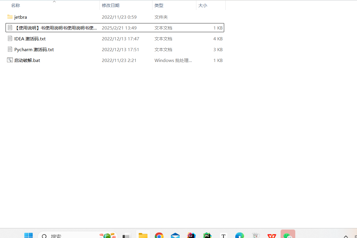Select the Pycharm 激活码.txt file name
This screenshot has width=357, height=238.
tap(34, 50)
